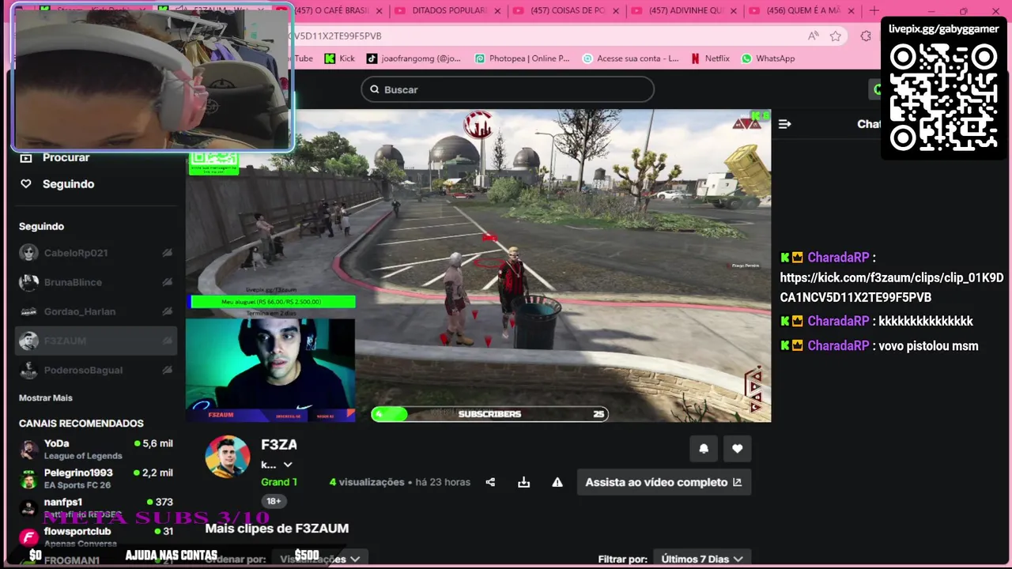This screenshot has width=1012, height=569.
Task: Close the 'O CAFÉ BRASIL' browser tab
Action: point(379,11)
